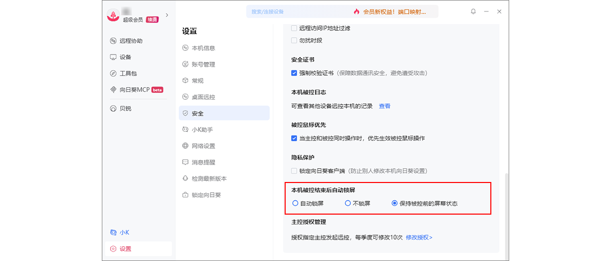Image resolution: width=611 pixels, height=261 pixels.
Task: Click the red 设置 gear icon
Action: tap(114, 249)
